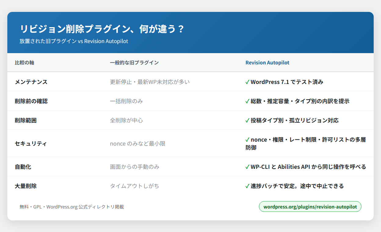Click the 'nonce・権限・レート制限・許可リストの多層防御' cell

tap(306, 143)
